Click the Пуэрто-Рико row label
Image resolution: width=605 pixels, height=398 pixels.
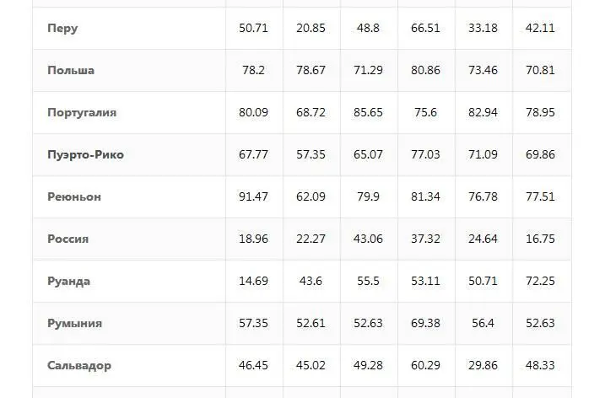[86, 154]
